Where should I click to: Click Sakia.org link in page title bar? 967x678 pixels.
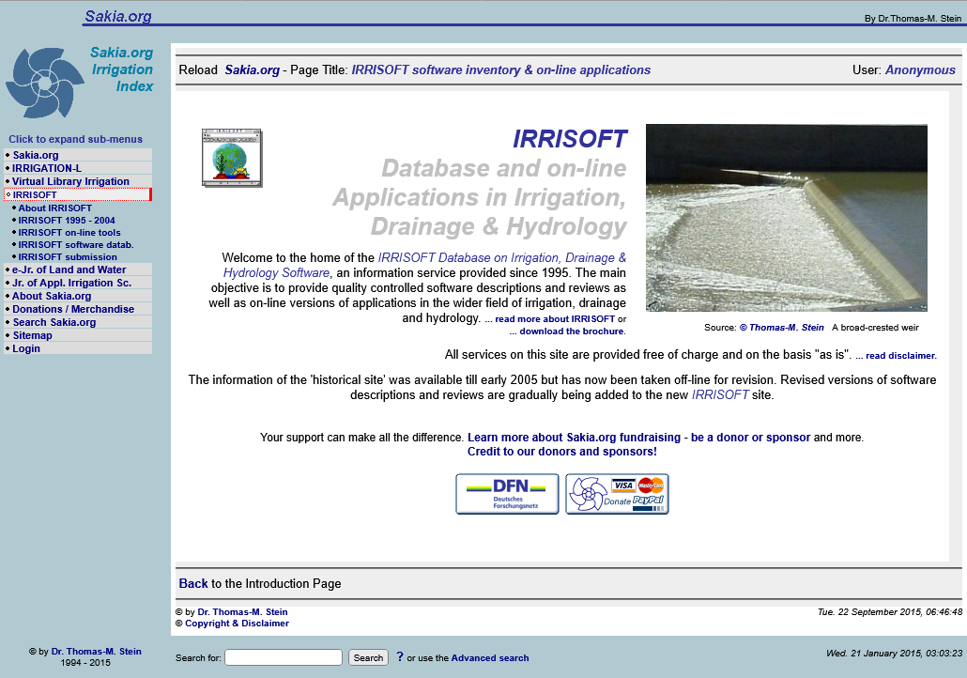[253, 69]
